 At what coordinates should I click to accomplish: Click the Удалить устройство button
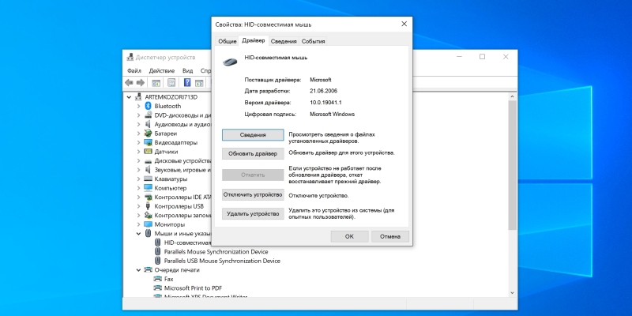click(252, 214)
